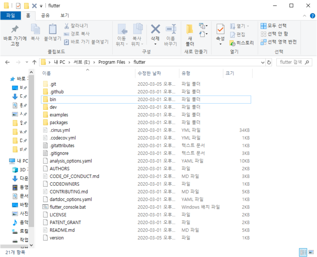This screenshot has height=257, width=317.
Task: Select the Home ribbon tab
Action: point(28,16)
